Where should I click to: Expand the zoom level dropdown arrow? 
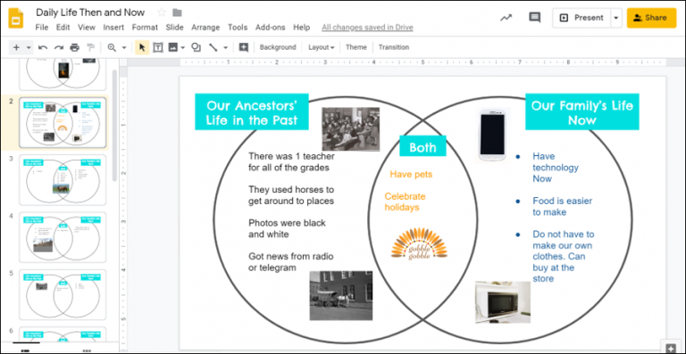124,47
